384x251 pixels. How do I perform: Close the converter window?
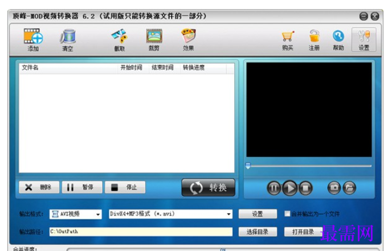(x=375, y=16)
